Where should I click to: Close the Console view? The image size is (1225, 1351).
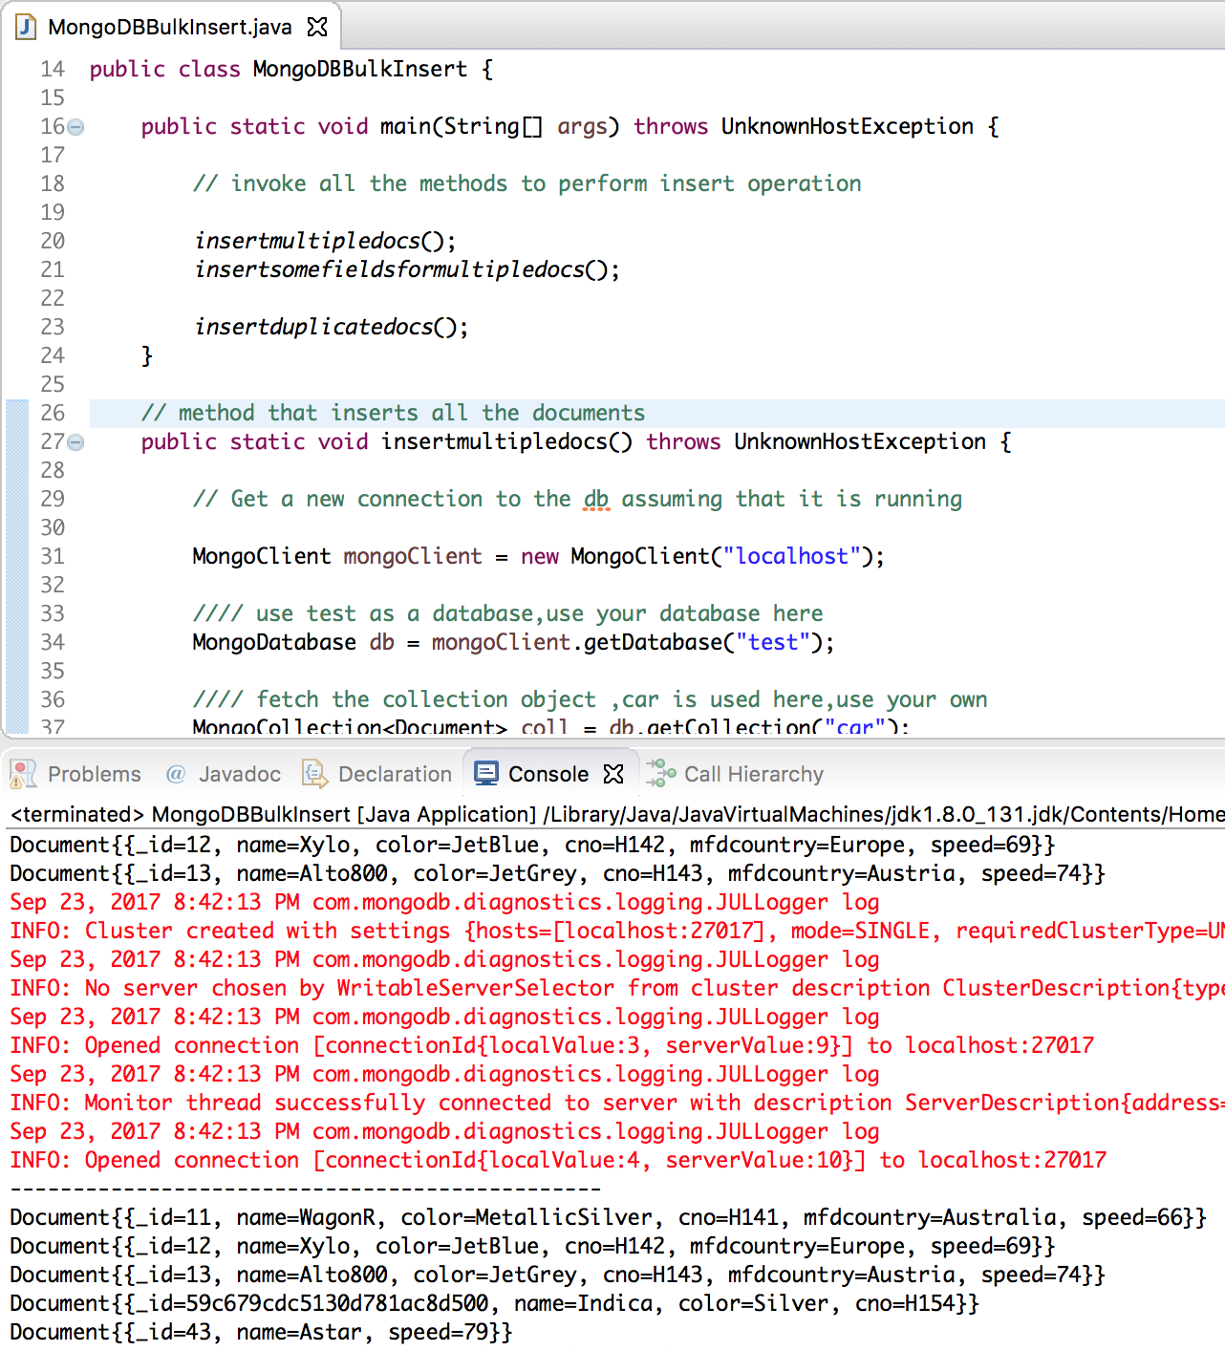coord(614,774)
